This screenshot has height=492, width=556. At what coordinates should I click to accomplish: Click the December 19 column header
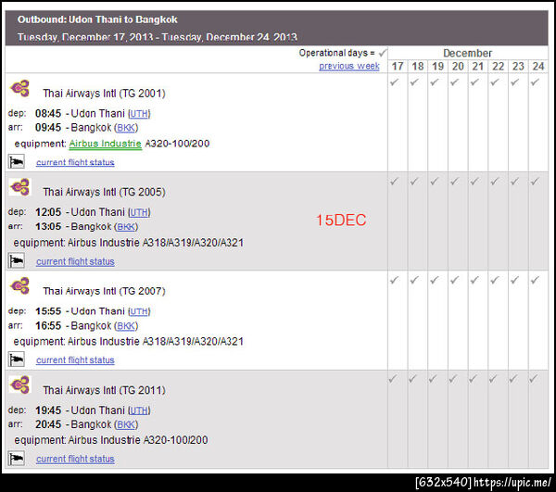point(438,67)
